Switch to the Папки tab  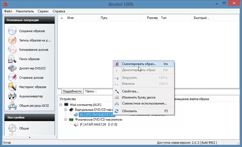pos(90,91)
